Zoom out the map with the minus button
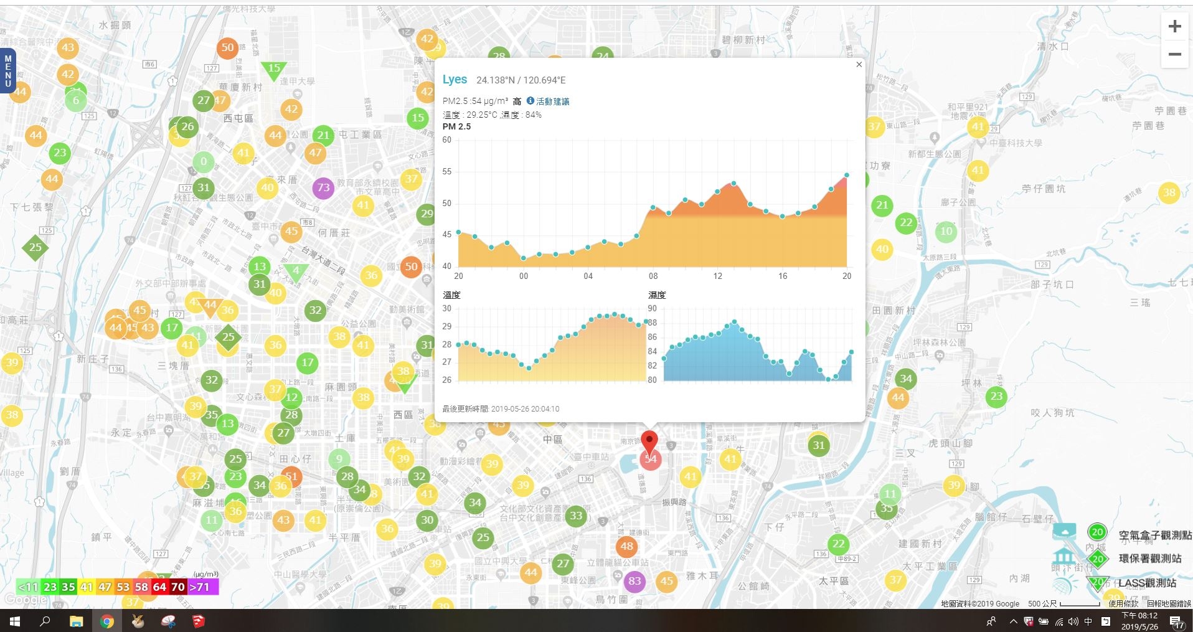The image size is (1193, 632). [x=1174, y=54]
